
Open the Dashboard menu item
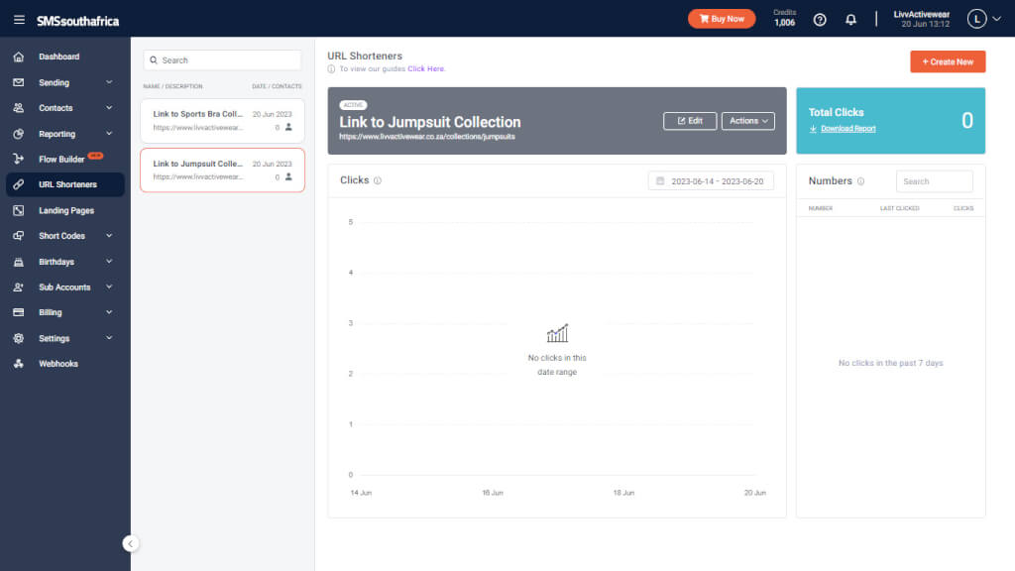tap(59, 57)
